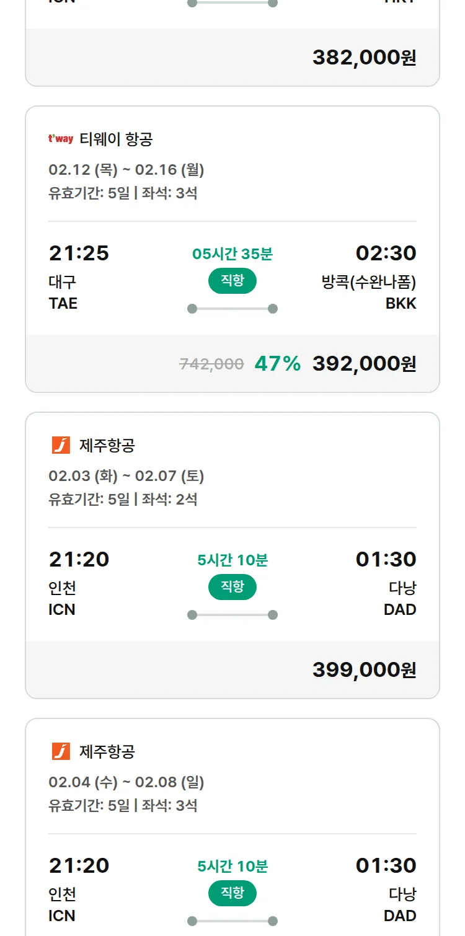This screenshot has height=936, width=465.
Task: Tap 직항 badge on 02.03 Da Nang flight
Action: [232, 587]
